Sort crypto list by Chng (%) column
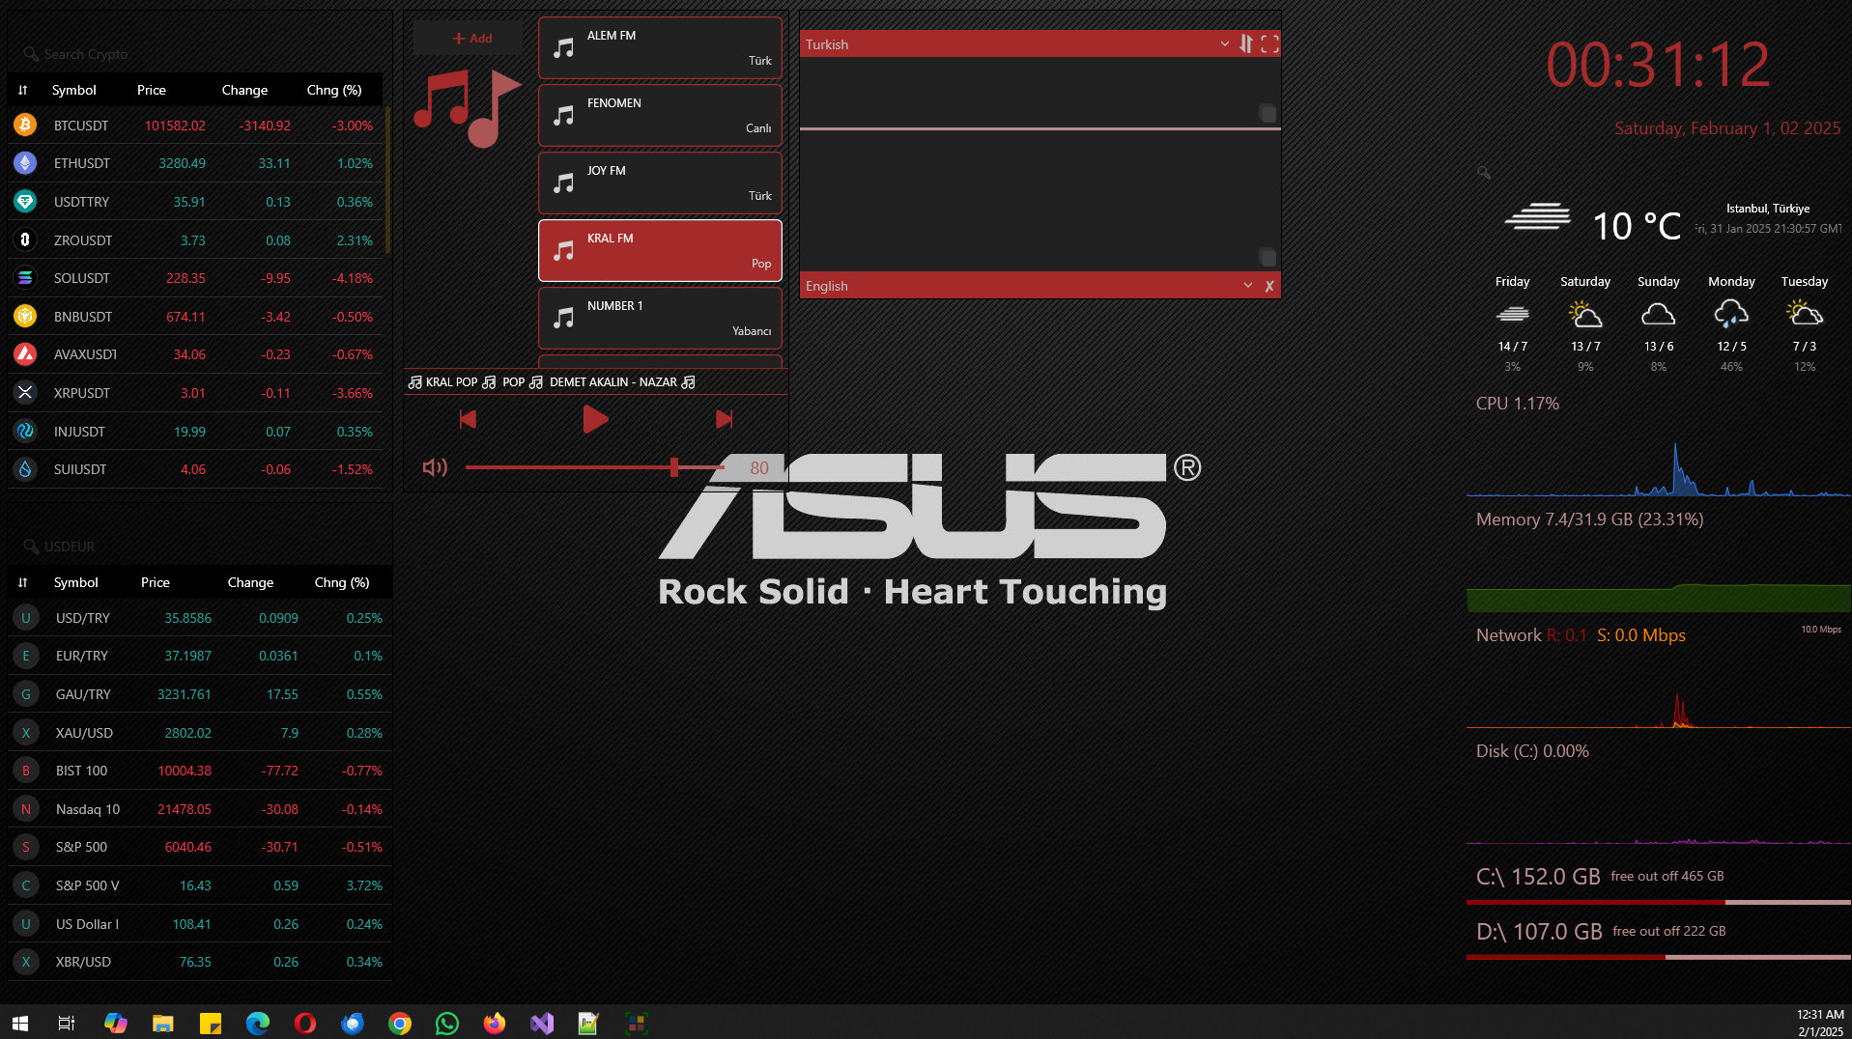 334,90
